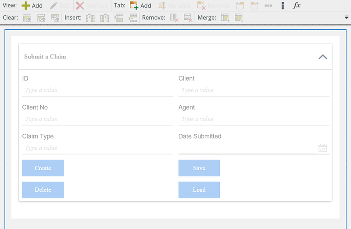This screenshot has width=351, height=229.
Task: Click the Rename tab button
Action: [174, 6]
